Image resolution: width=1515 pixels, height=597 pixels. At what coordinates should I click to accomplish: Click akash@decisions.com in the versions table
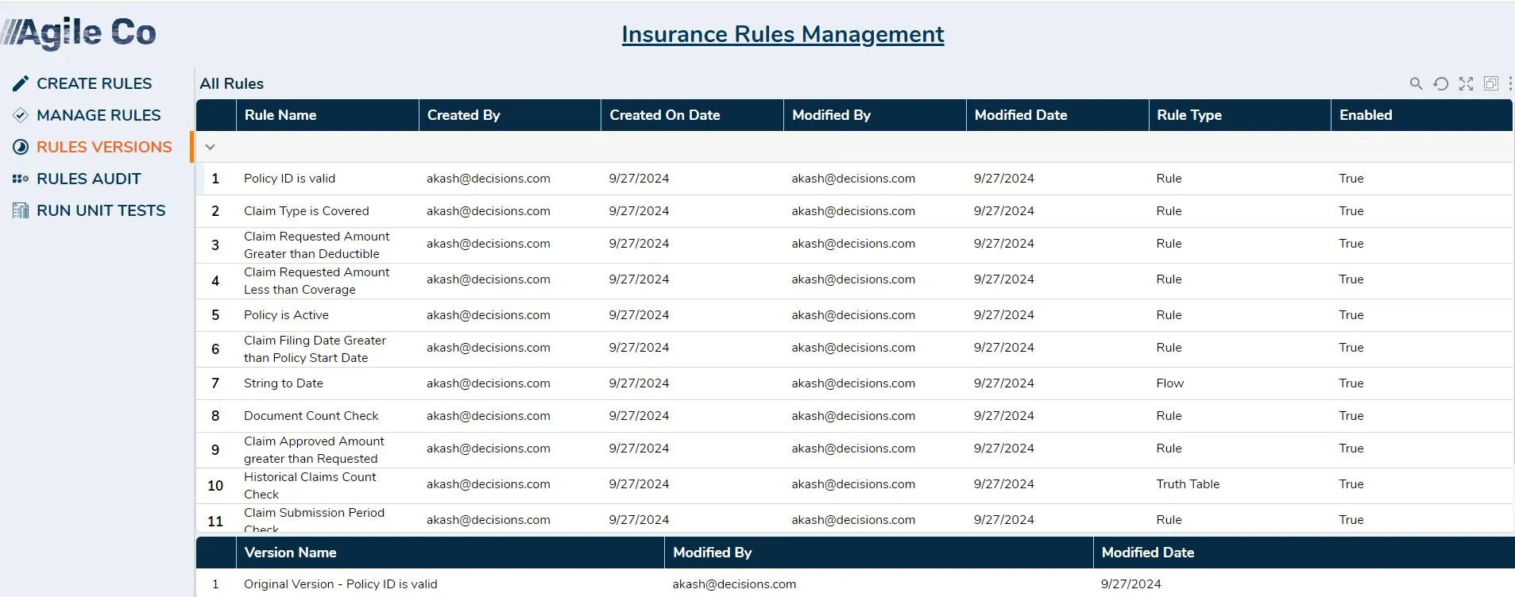tap(734, 584)
